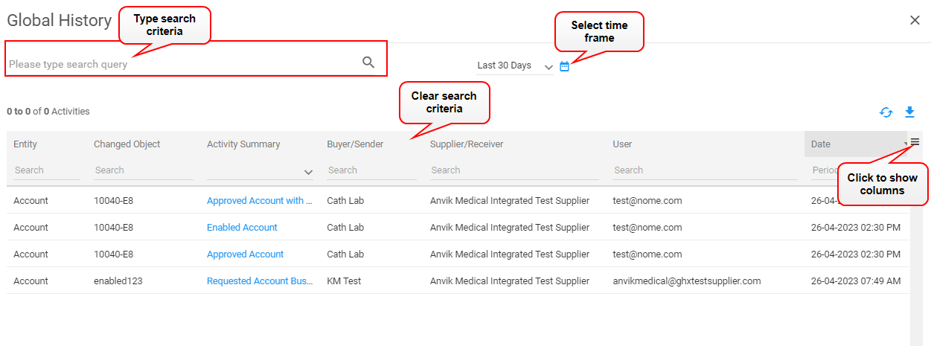931x346 pixels.
Task: Click the Changed Object search field
Action: [143, 170]
